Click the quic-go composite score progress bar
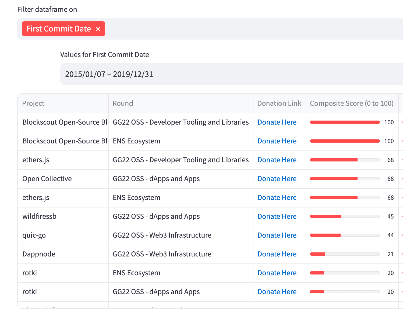 pos(345,235)
